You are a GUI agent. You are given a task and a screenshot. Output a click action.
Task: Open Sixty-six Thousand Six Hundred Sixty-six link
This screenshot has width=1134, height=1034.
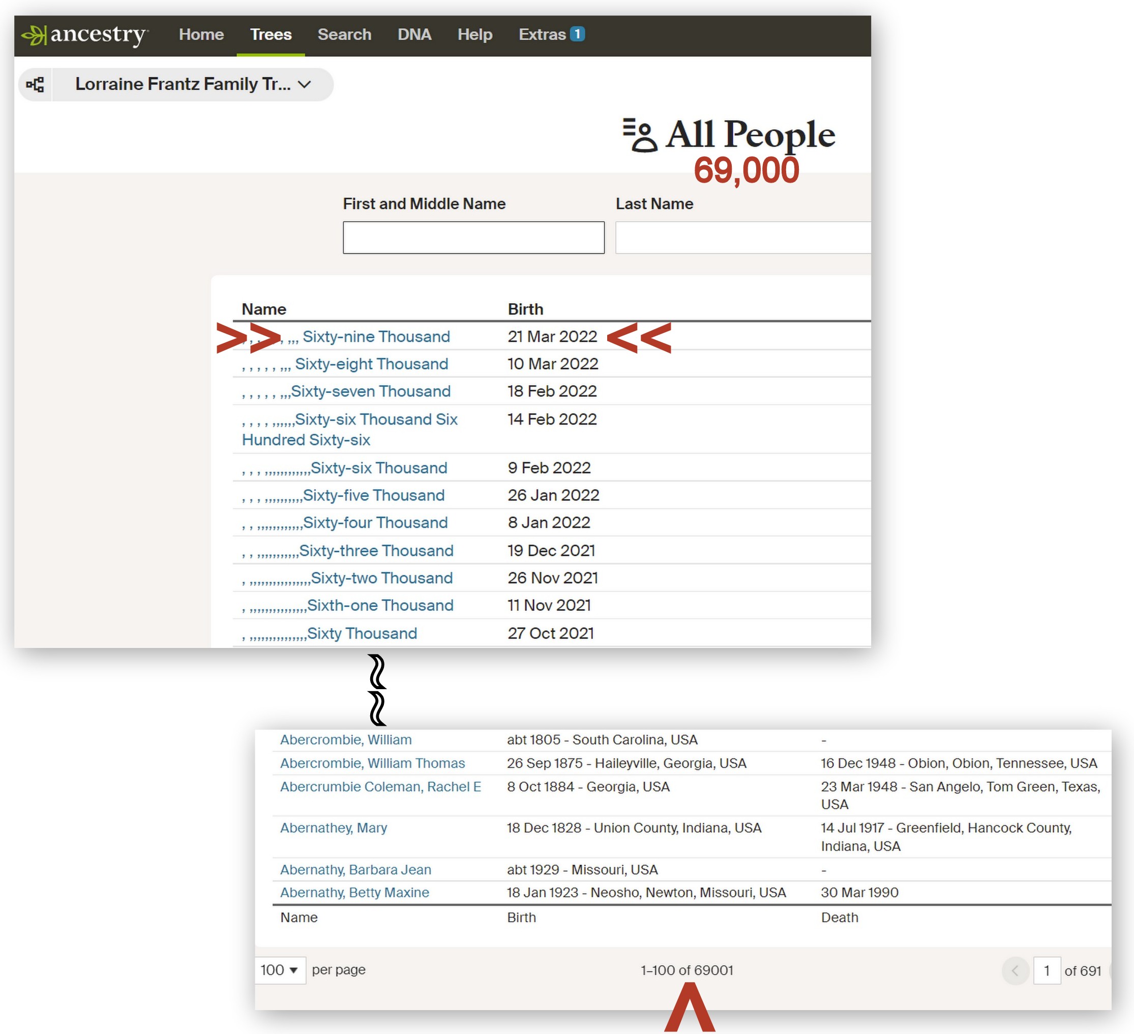tap(376, 420)
